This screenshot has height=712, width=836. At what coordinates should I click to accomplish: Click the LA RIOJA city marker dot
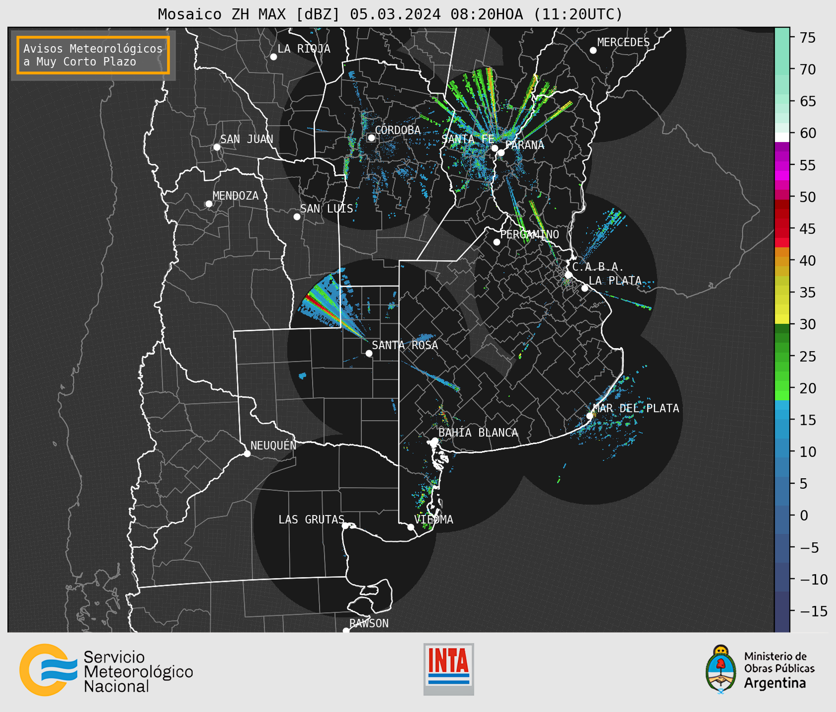[274, 57]
